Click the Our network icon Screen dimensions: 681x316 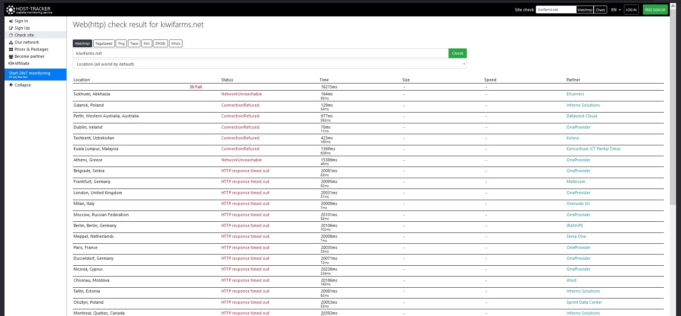[11, 42]
